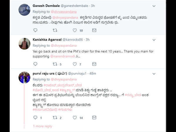Expand the menu on Kanishka Agarwal's tweet
The width and height of the screenshot is (176, 132).
click(154, 40)
